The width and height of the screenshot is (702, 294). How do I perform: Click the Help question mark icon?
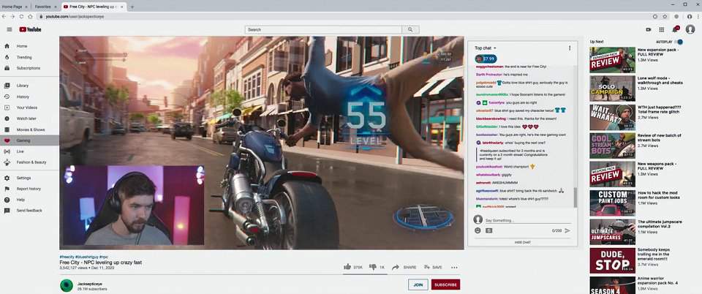coord(7,200)
